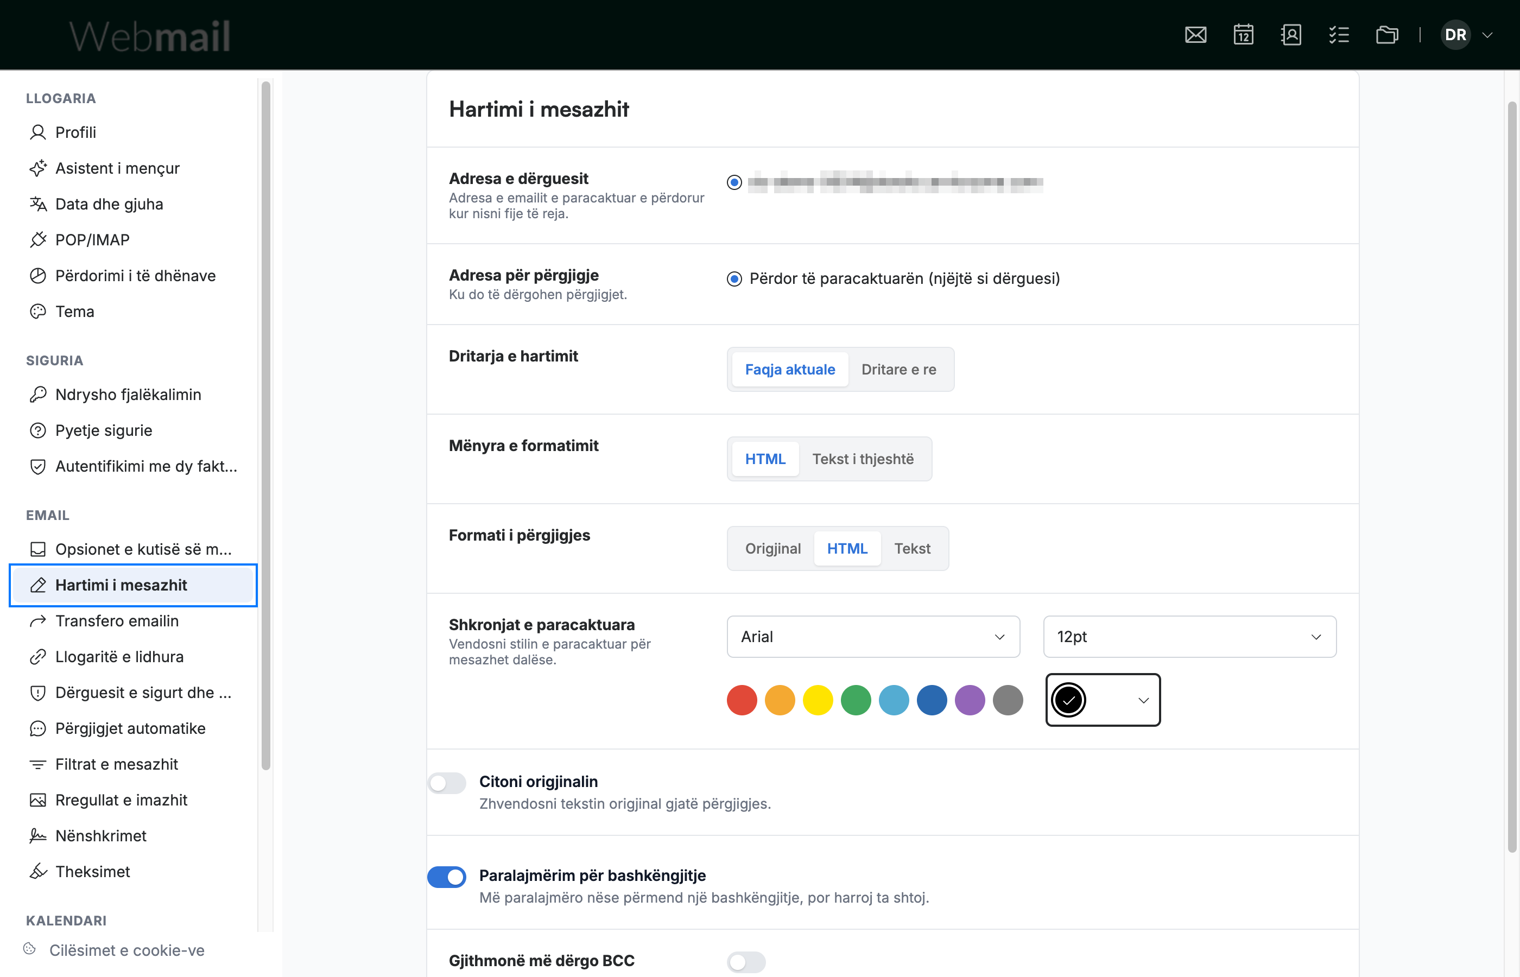This screenshot has height=977, width=1520.
Task: Disable Paralajmërim për bashkëngjitje switch
Action: click(447, 877)
